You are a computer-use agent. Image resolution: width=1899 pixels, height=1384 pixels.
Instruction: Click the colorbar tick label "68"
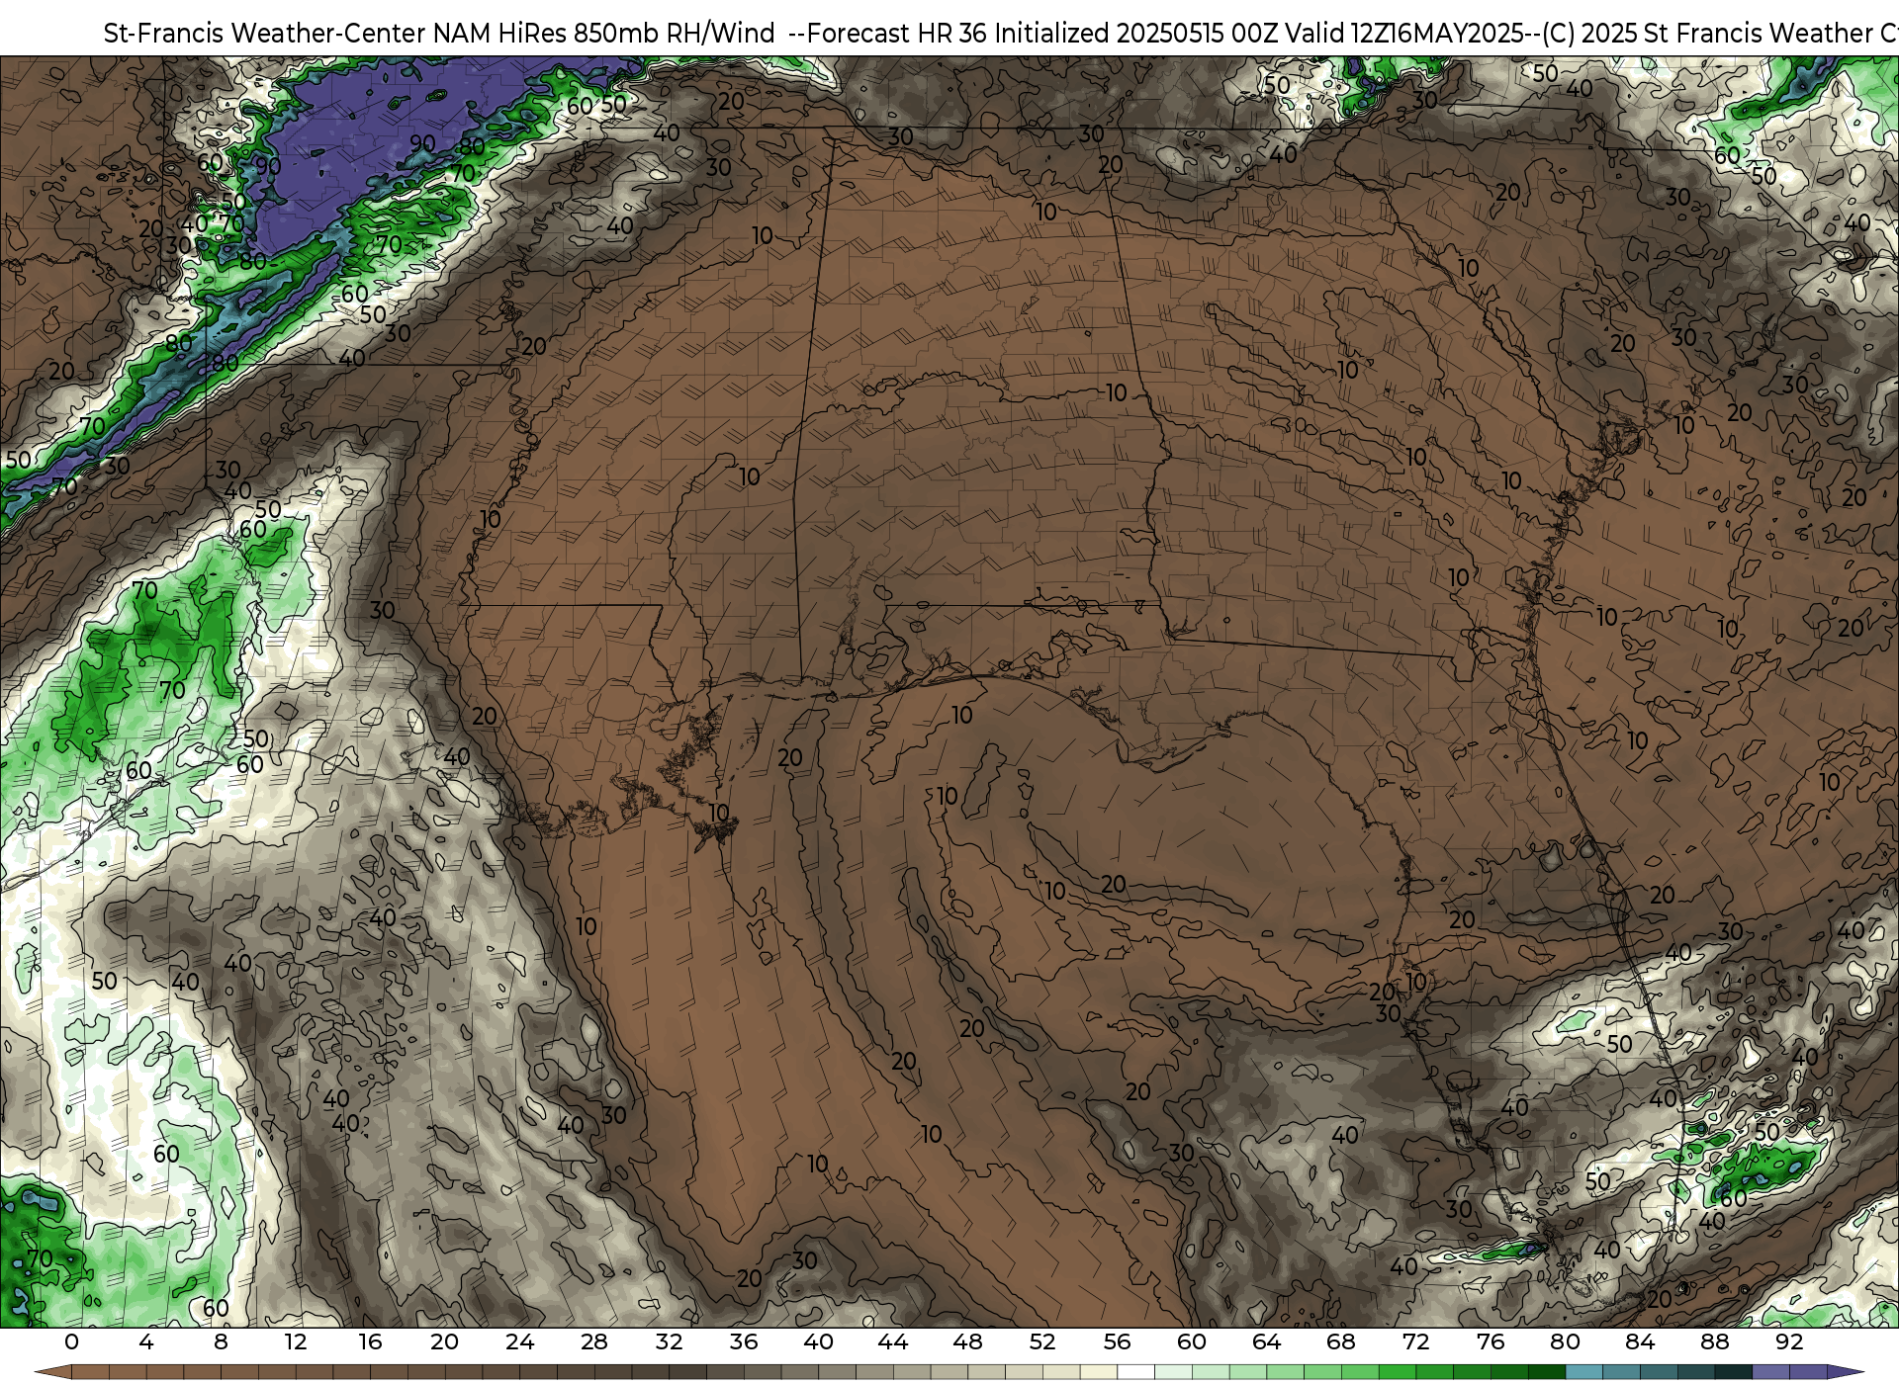coord(1341,1341)
